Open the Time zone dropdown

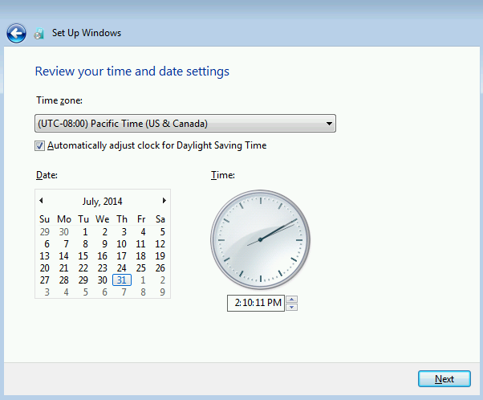tap(185, 124)
